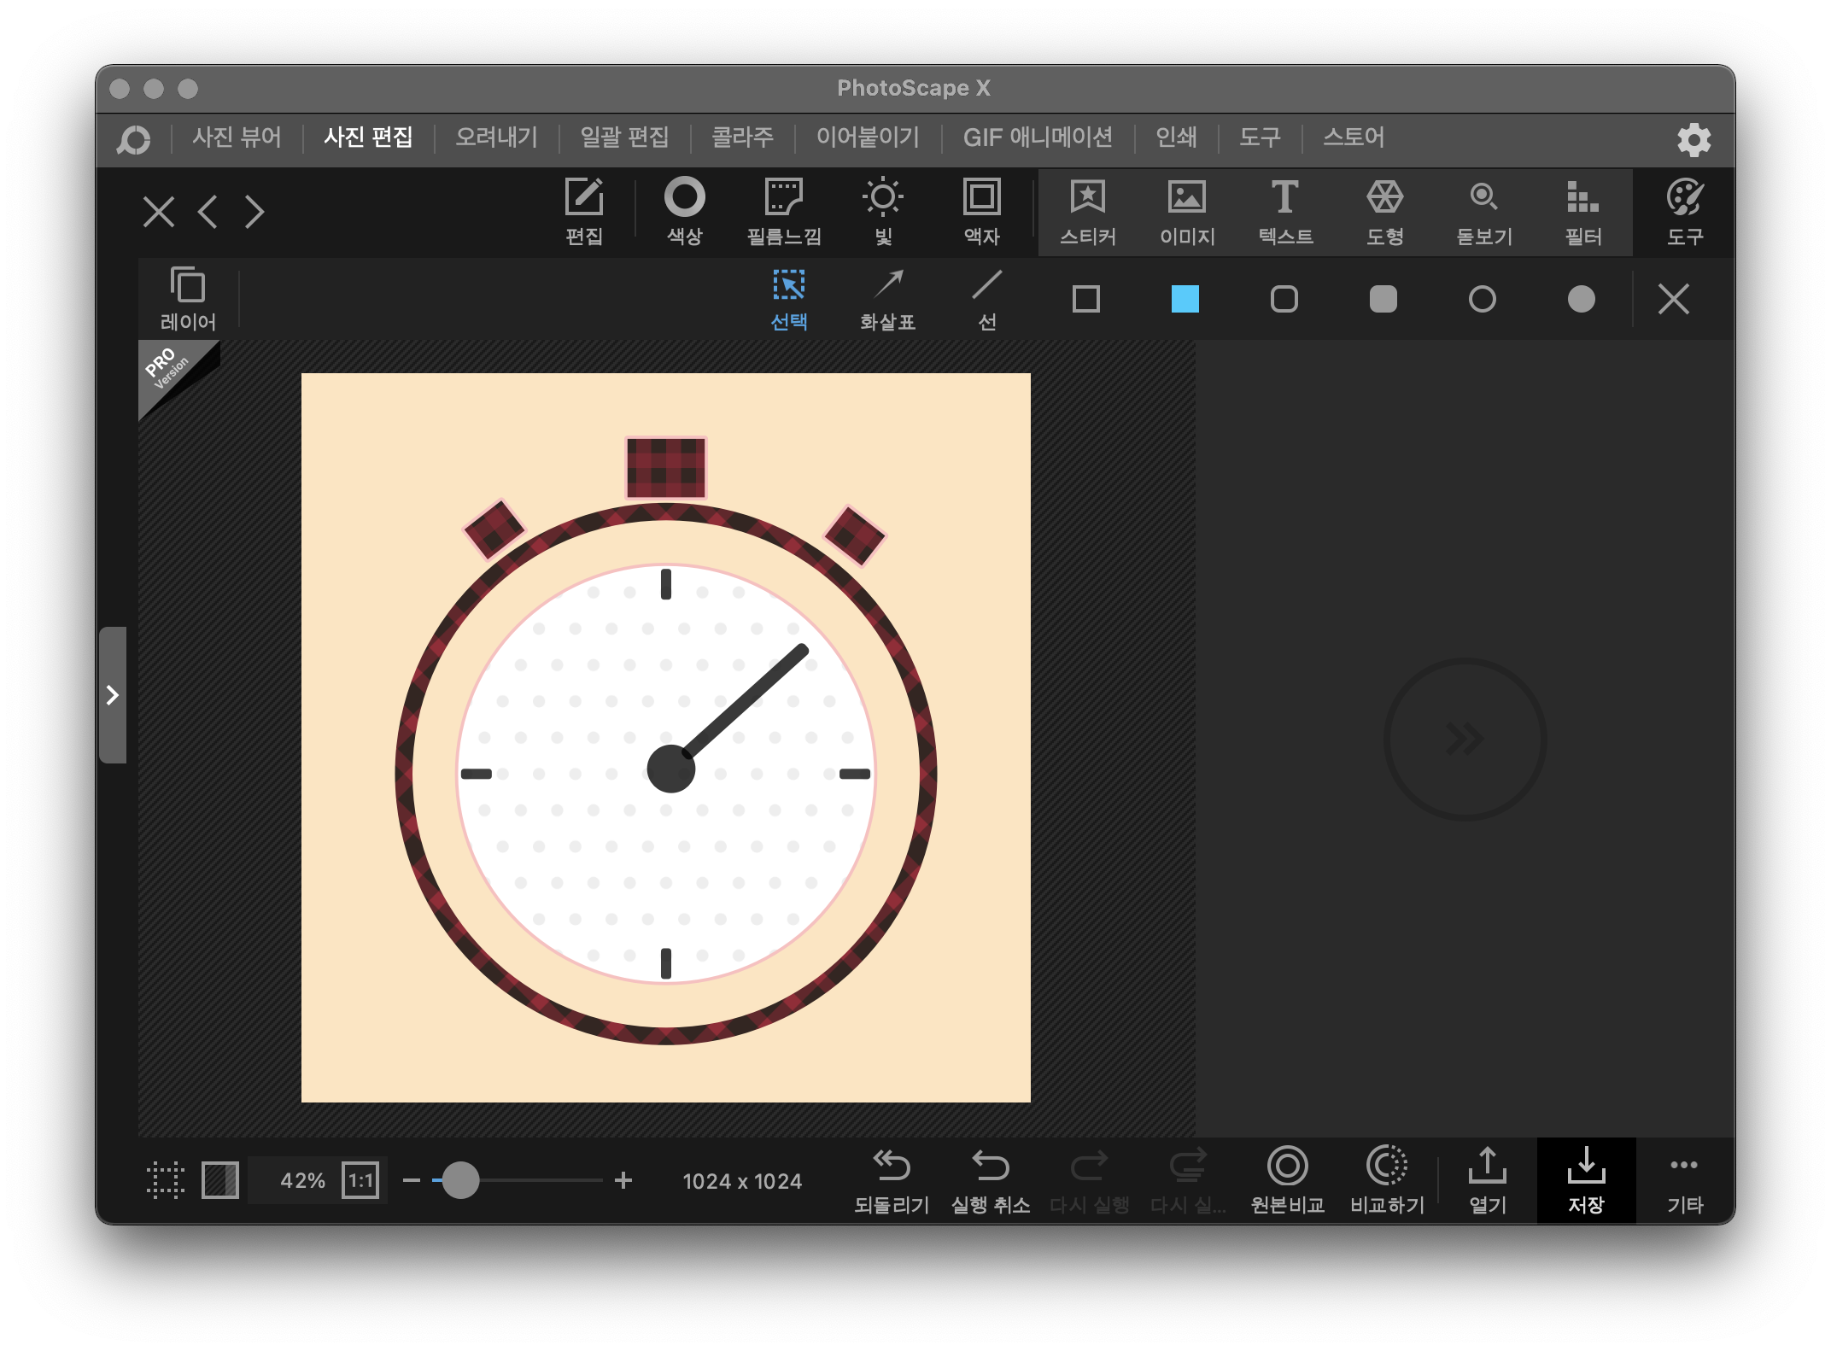Click the zoom slider handle

[460, 1180]
